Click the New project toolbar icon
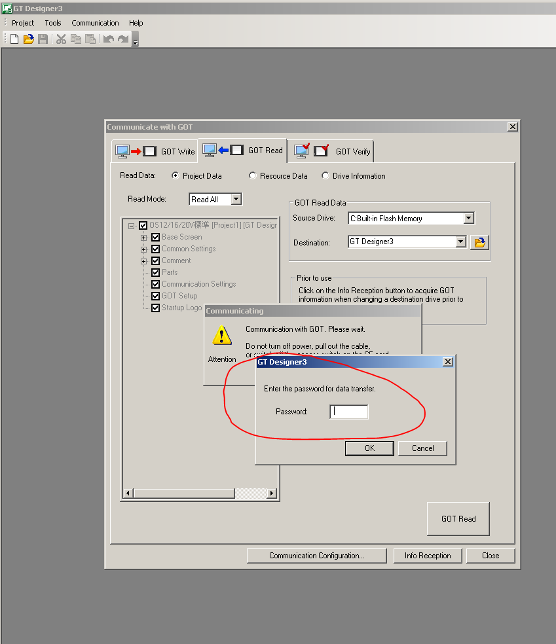 (x=14, y=39)
